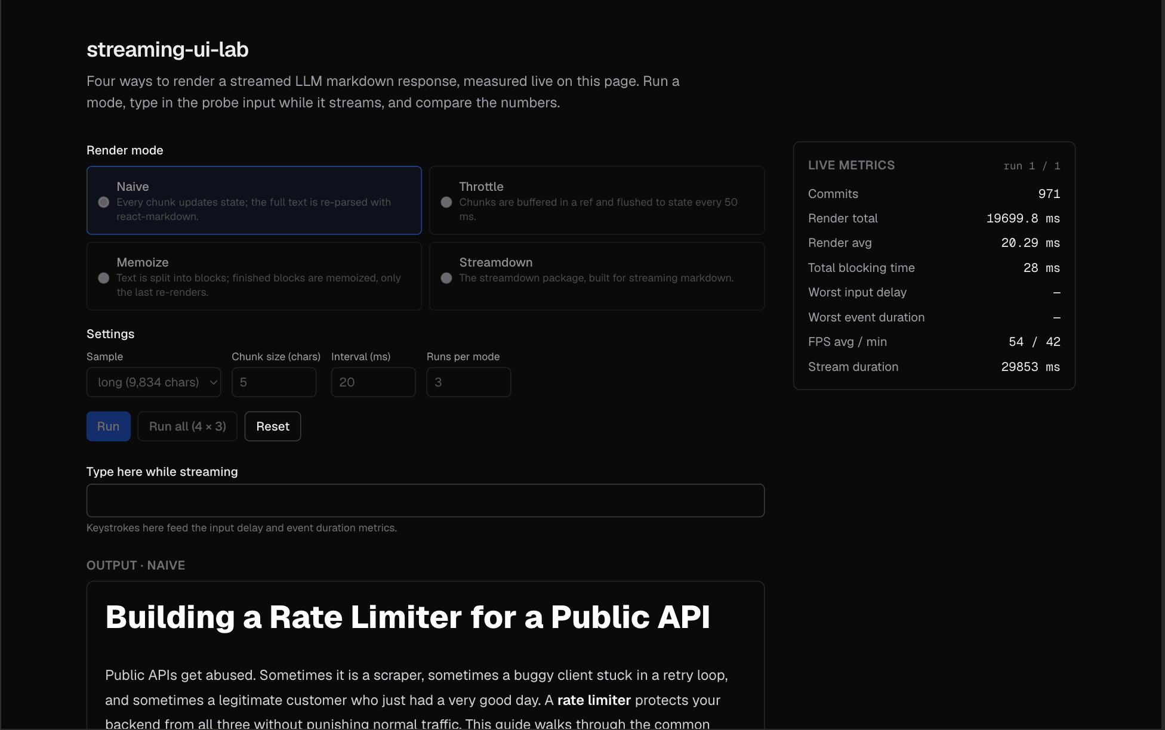Start Run all (4 × 3)

click(x=187, y=426)
